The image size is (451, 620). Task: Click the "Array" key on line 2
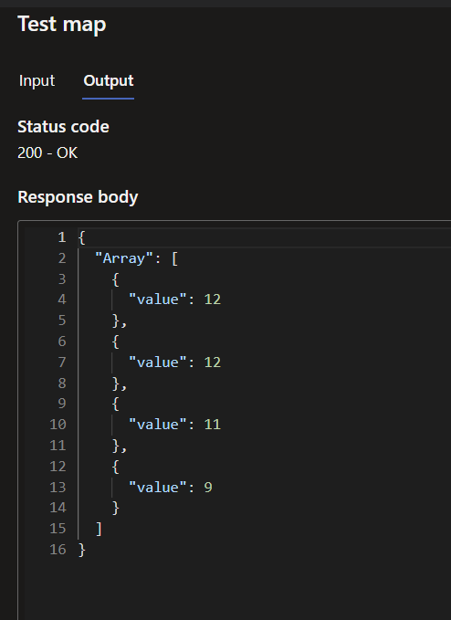pyautogui.click(x=124, y=258)
